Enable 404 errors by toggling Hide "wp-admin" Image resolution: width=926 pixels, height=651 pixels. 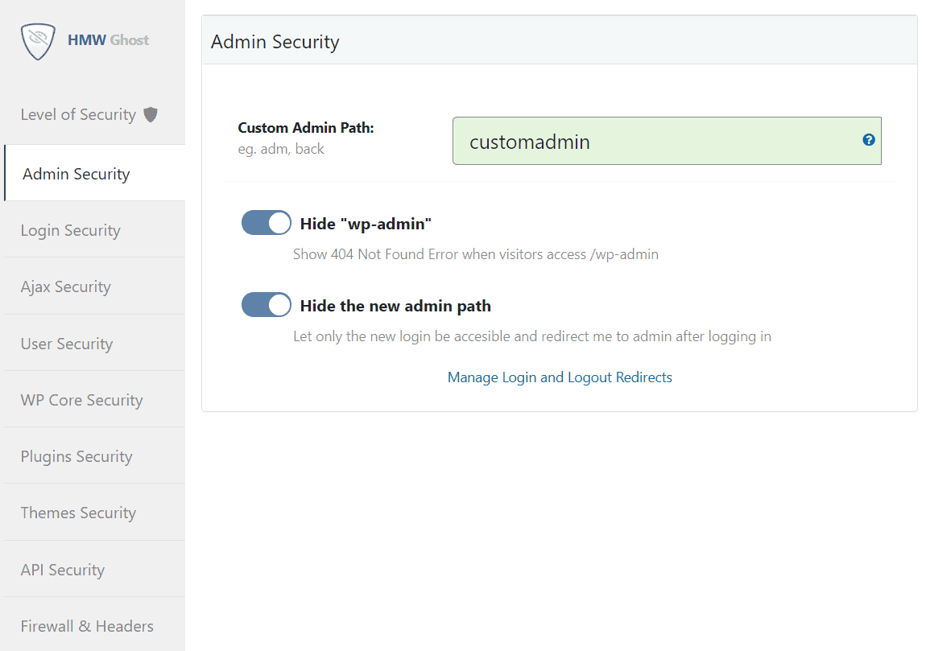(x=266, y=223)
